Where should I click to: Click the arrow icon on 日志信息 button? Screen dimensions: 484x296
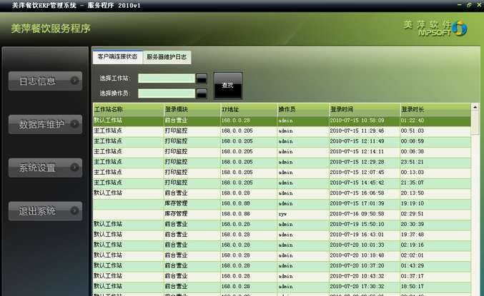coord(74,81)
